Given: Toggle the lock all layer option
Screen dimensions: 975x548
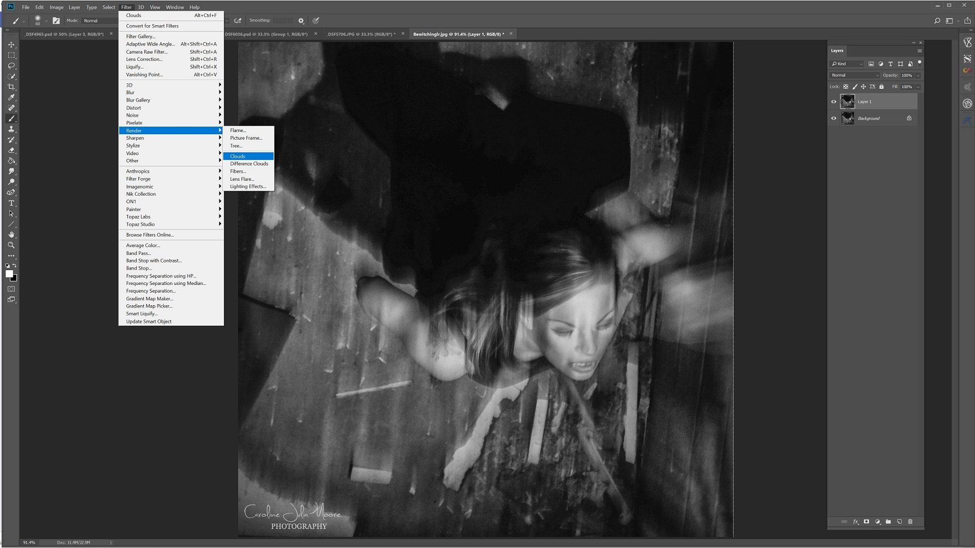Looking at the screenshot, I should (882, 87).
